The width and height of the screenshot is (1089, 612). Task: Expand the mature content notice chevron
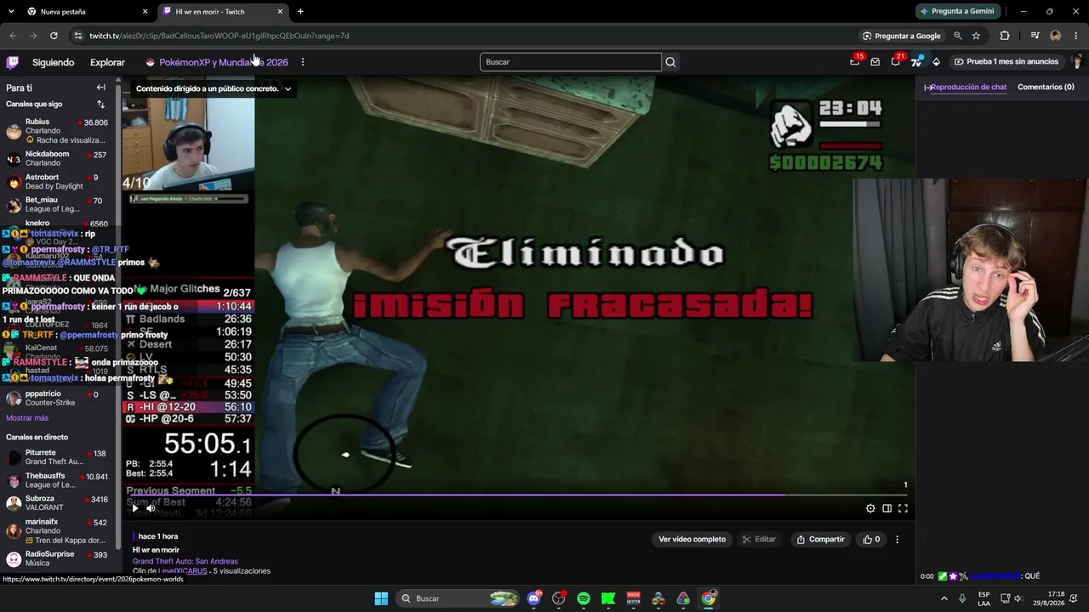click(x=288, y=88)
